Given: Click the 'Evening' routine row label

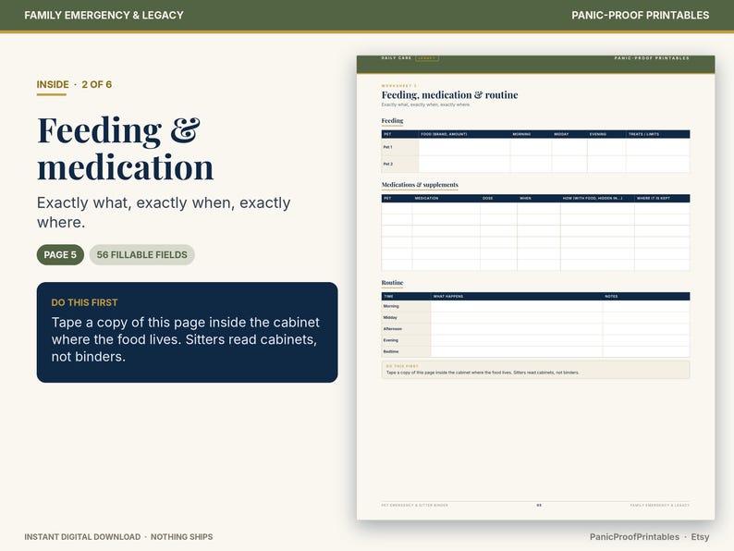Looking at the screenshot, I should click(390, 340).
